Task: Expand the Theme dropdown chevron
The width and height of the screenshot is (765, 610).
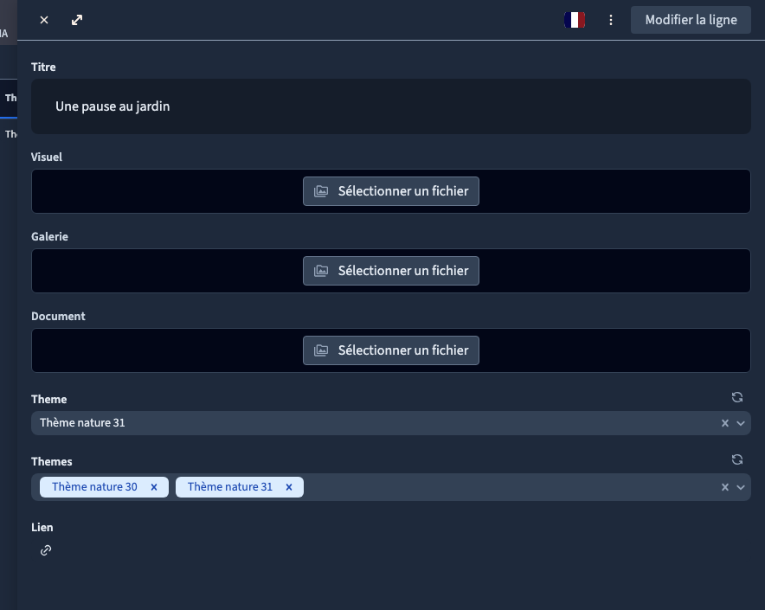Action: click(741, 423)
